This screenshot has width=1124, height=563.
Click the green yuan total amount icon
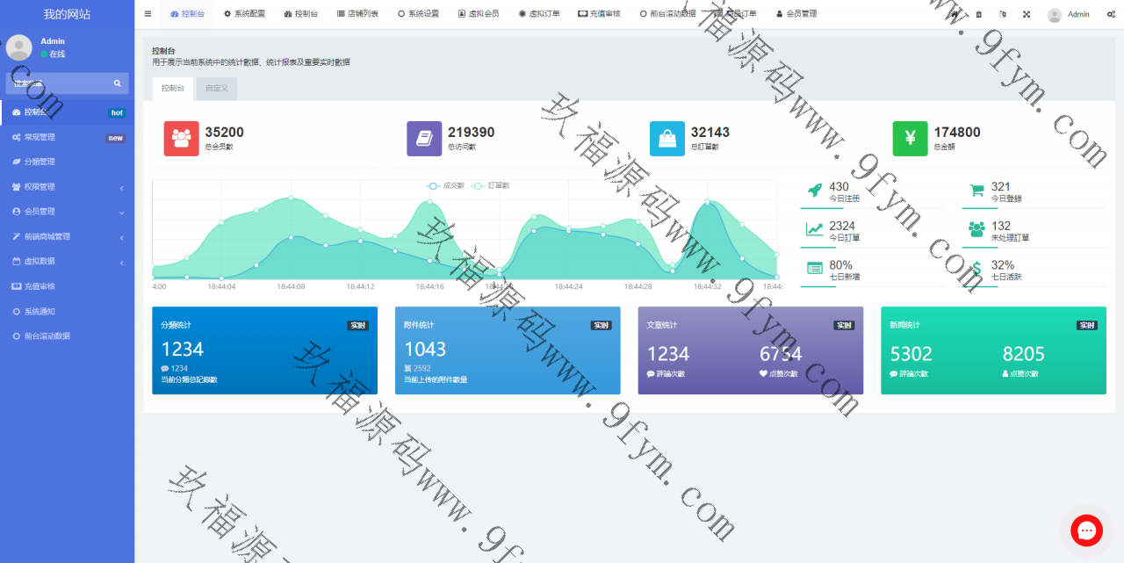910,139
